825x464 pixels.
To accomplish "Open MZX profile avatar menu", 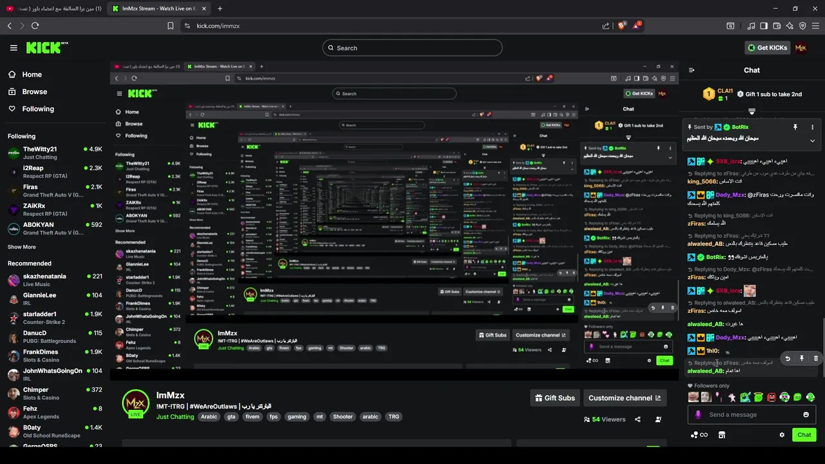I will click(801, 48).
